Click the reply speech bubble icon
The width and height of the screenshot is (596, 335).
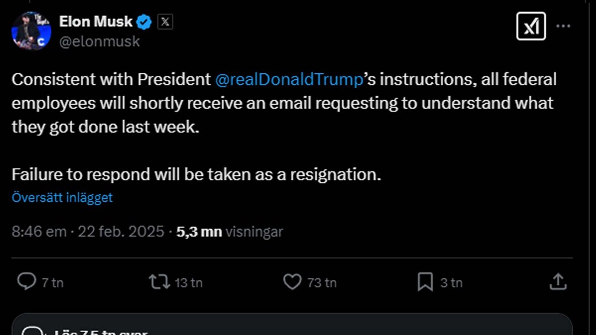pyautogui.click(x=26, y=282)
